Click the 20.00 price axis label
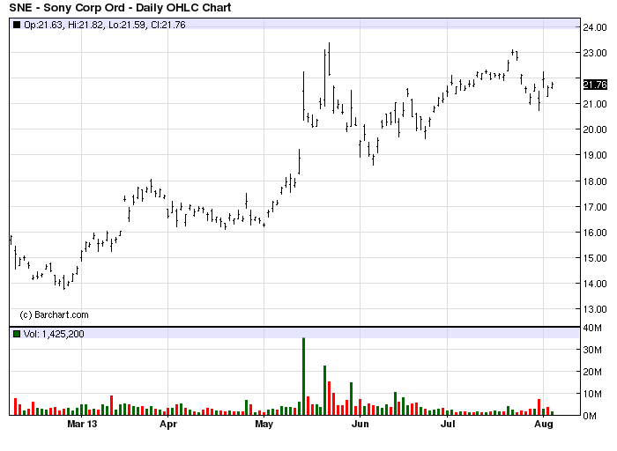The image size is (617, 451). [595, 129]
